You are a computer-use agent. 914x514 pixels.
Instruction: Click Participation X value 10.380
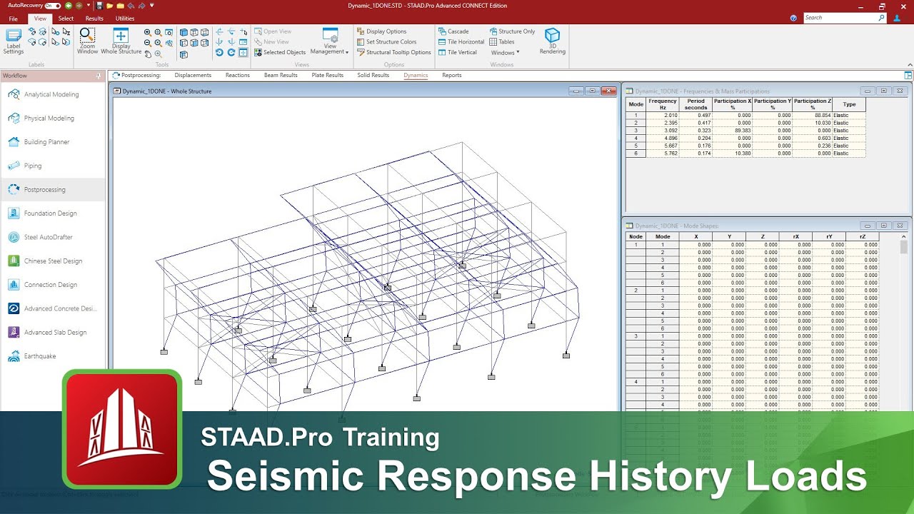click(x=733, y=153)
